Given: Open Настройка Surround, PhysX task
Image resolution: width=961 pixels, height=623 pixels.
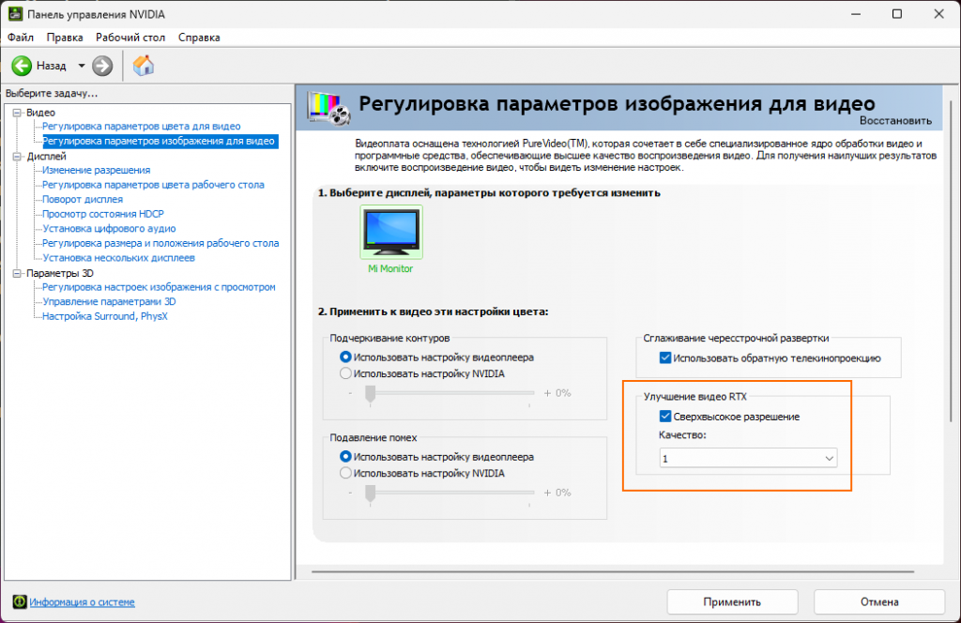Looking at the screenshot, I should click(105, 316).
